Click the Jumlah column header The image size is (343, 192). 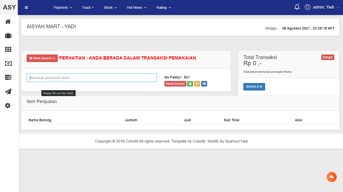coord(131,120)
